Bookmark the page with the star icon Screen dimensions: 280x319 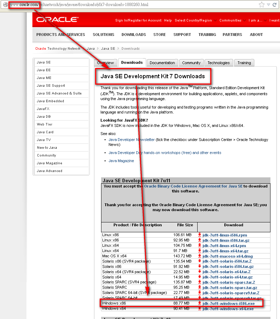(x=261, y=5)
